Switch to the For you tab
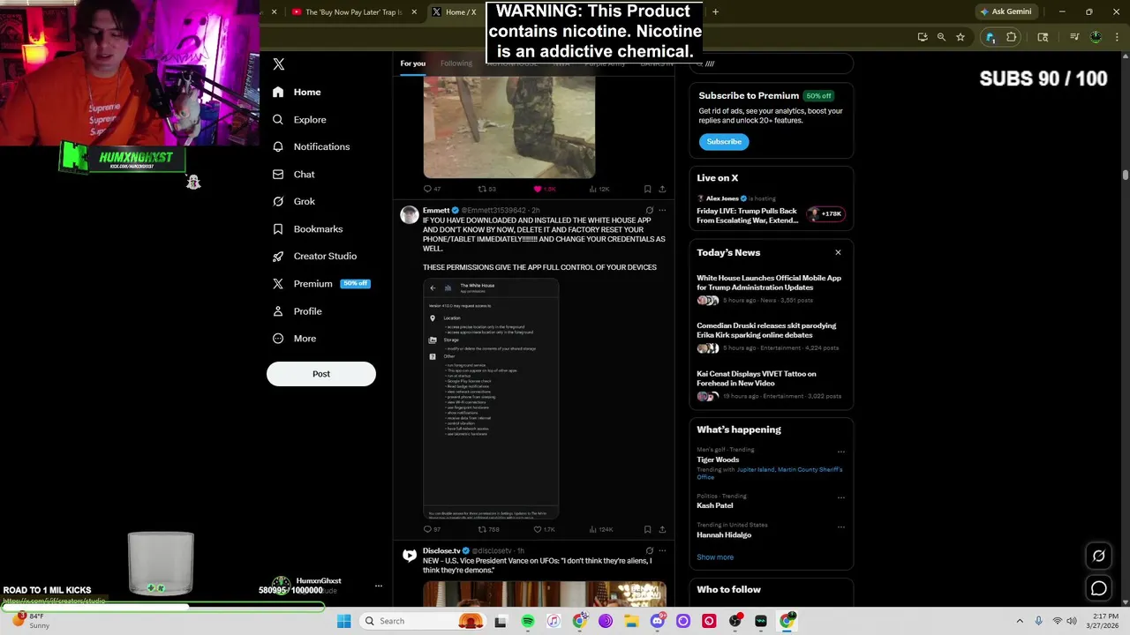This screenshot has height=635, width=1130. tap(412, 63)
